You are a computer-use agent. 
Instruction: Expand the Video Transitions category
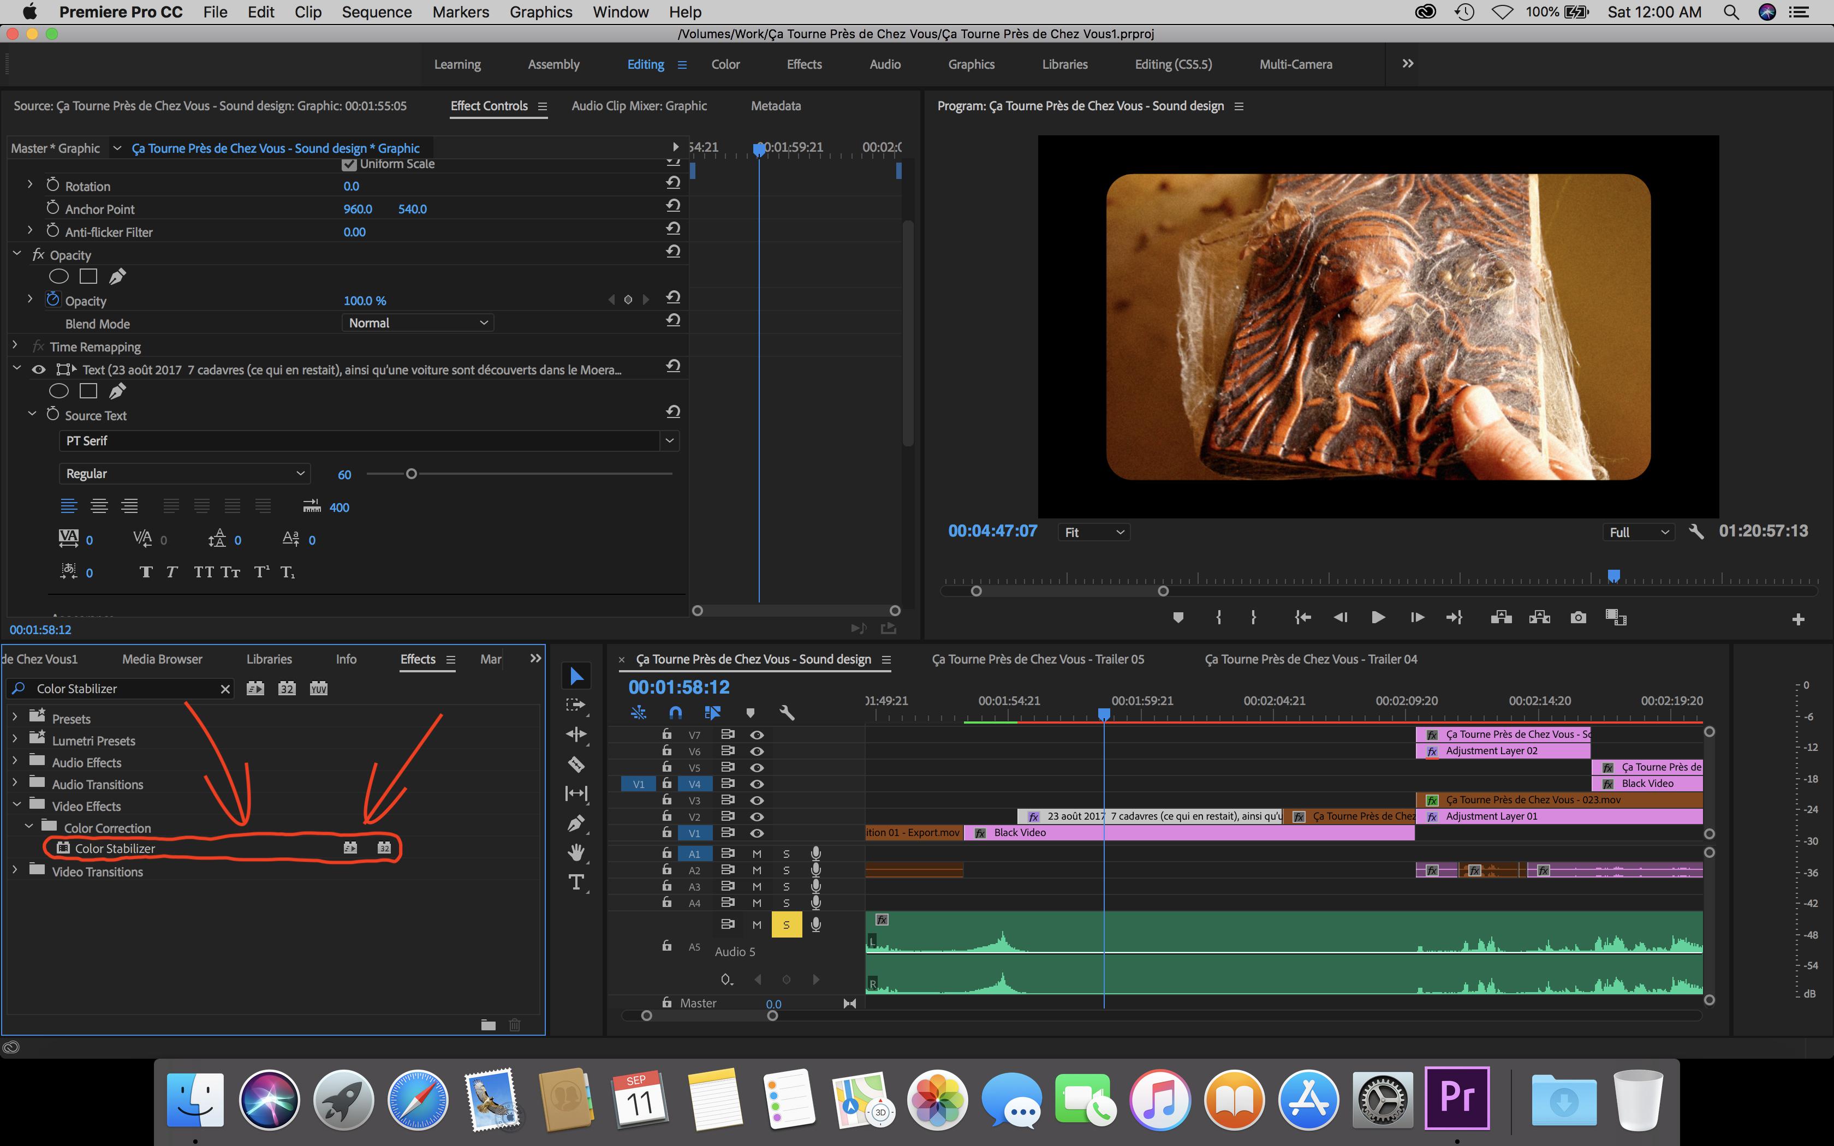coord(14,871)
